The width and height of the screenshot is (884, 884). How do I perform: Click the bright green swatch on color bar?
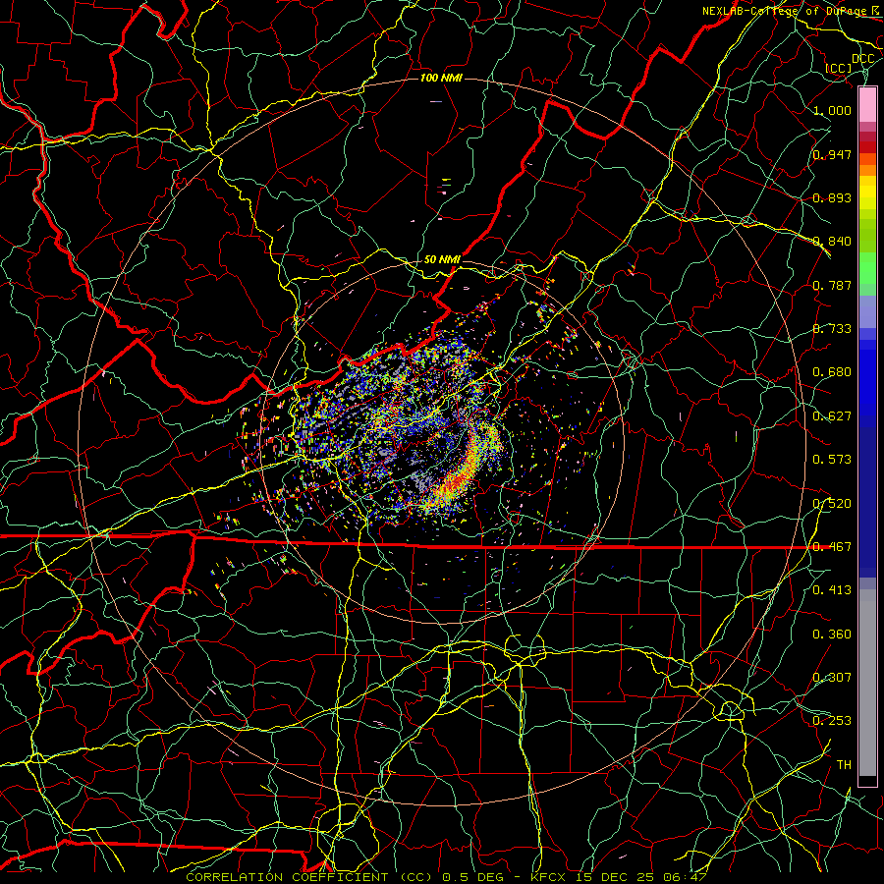point(867,268)
